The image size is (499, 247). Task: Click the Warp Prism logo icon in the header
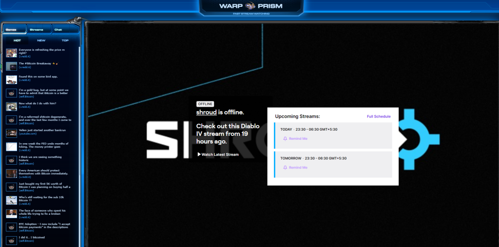pos(249,6)
